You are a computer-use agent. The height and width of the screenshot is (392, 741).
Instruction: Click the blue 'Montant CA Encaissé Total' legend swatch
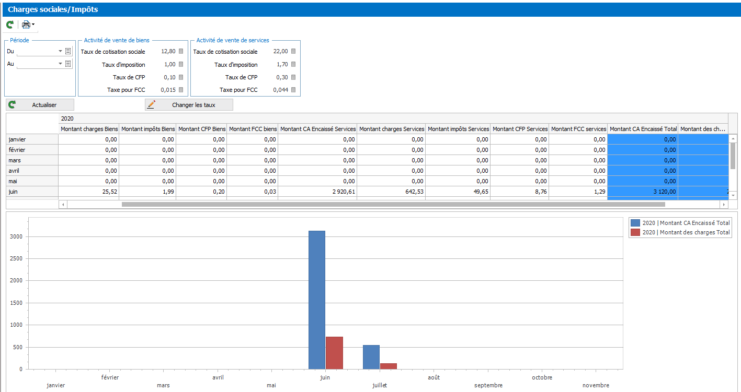(x=635, y=223)
